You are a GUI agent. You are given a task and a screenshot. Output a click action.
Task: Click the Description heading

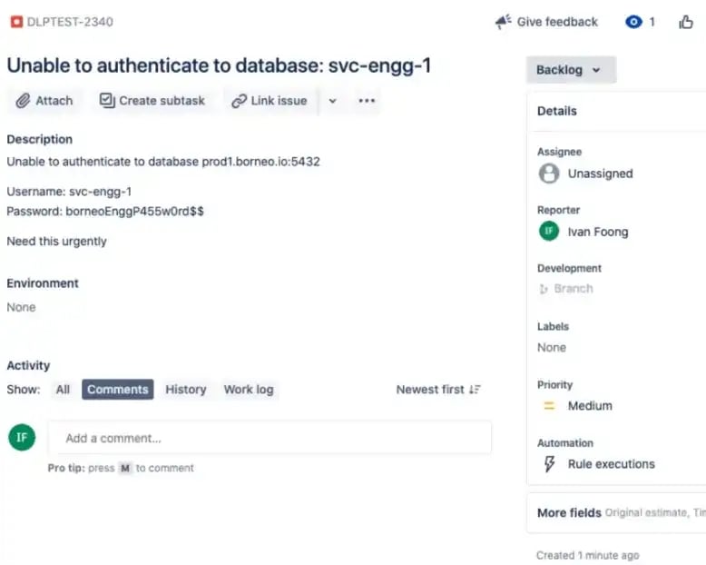(x=40, y=139)
